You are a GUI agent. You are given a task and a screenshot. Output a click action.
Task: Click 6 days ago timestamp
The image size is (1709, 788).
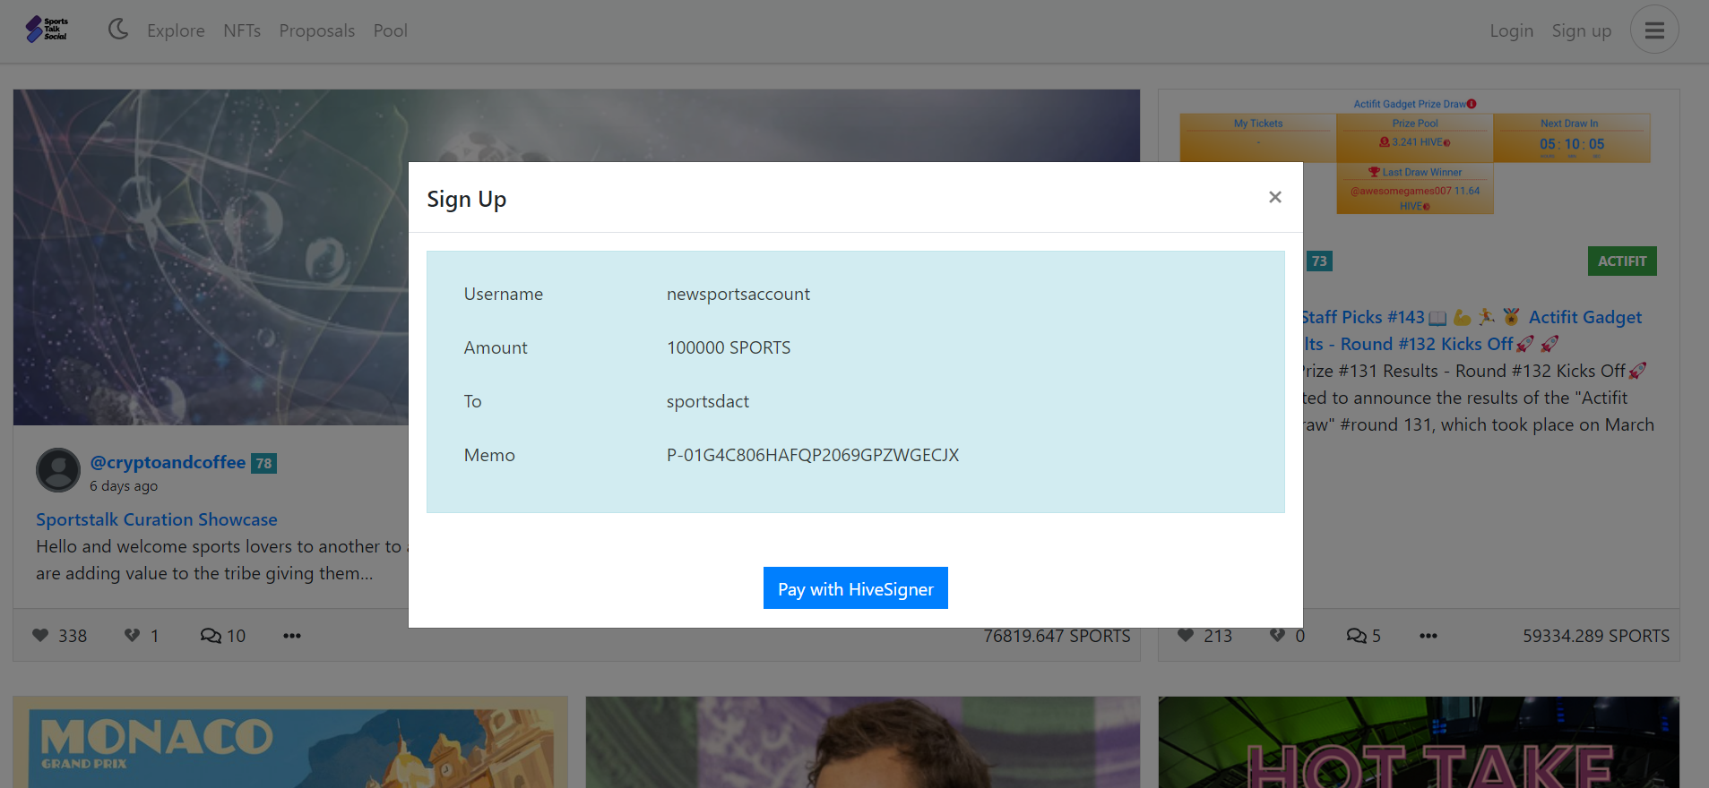[124, 486]
